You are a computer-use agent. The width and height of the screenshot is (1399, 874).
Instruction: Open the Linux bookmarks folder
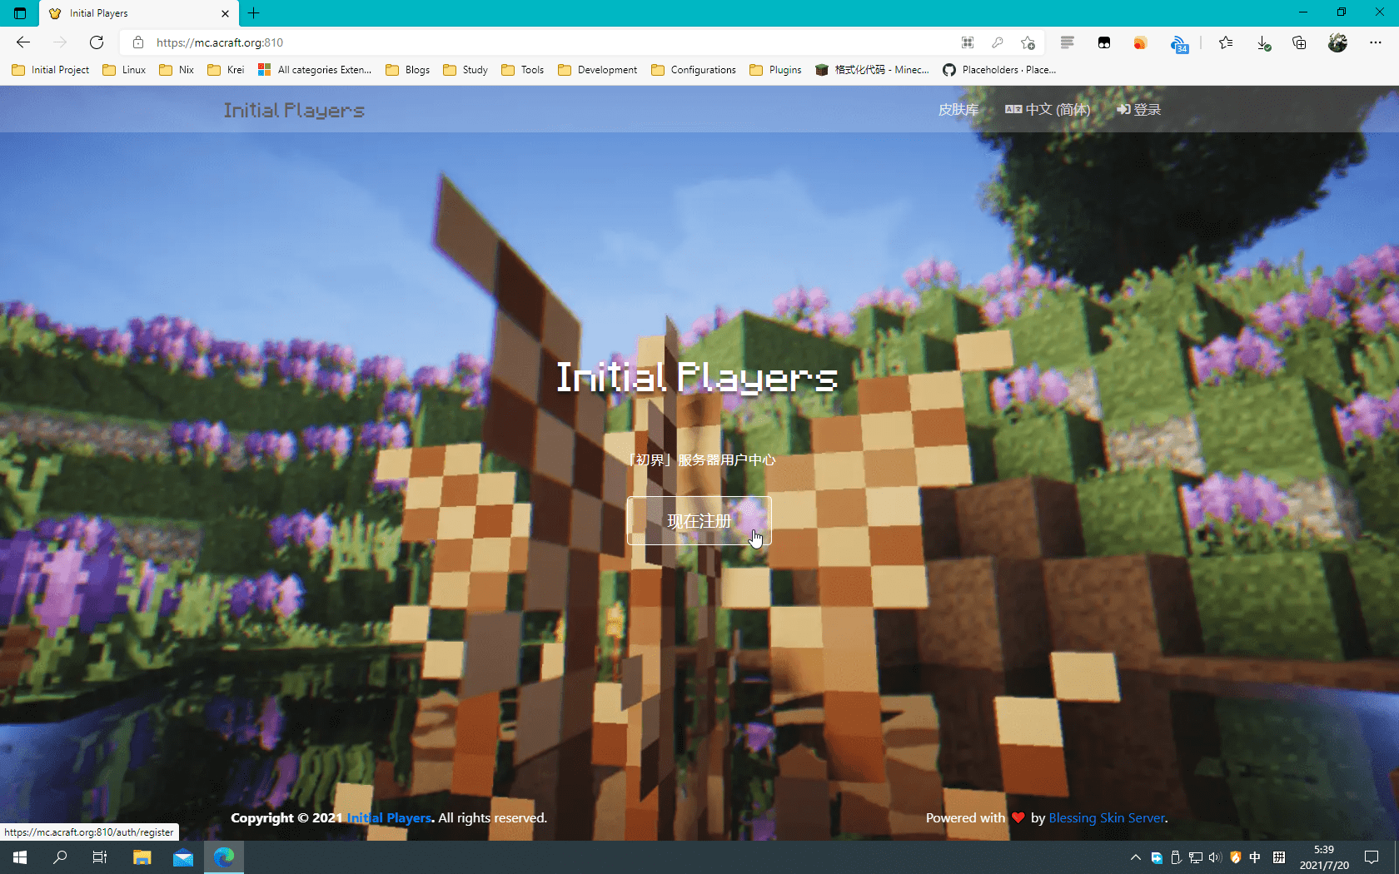[124, 70]
